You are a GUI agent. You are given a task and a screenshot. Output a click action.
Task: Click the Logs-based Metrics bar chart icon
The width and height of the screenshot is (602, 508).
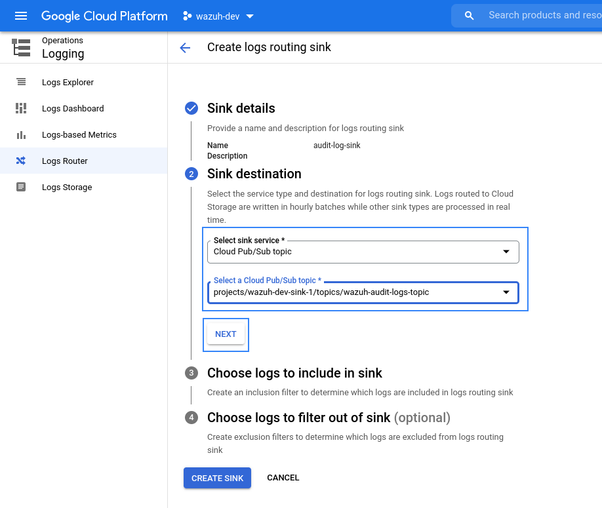(21, 135)
